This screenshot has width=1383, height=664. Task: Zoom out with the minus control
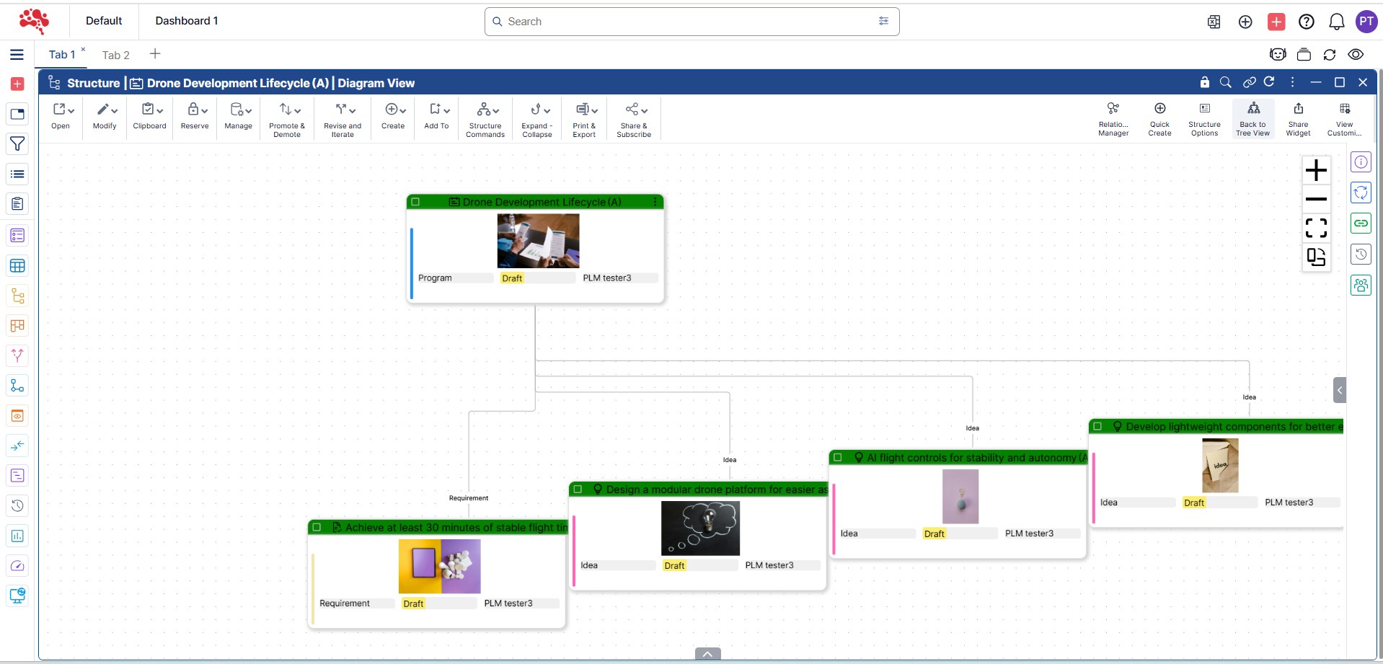(1316, 199)
